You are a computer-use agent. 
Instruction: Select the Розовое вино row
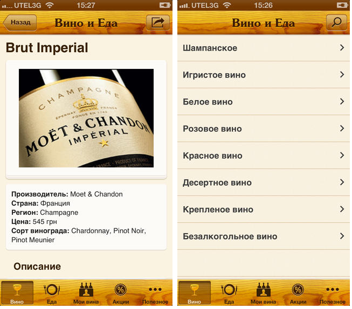pyautogui.click(x=264, y=129)
